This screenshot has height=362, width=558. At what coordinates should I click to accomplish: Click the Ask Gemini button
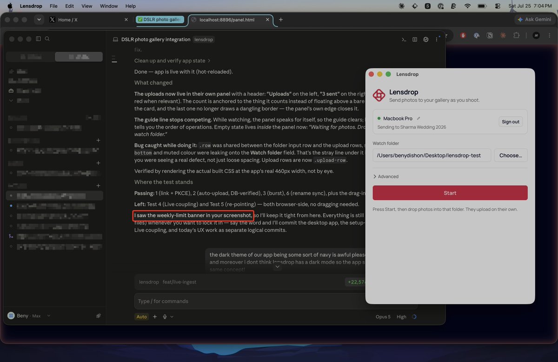coord(534,20)
